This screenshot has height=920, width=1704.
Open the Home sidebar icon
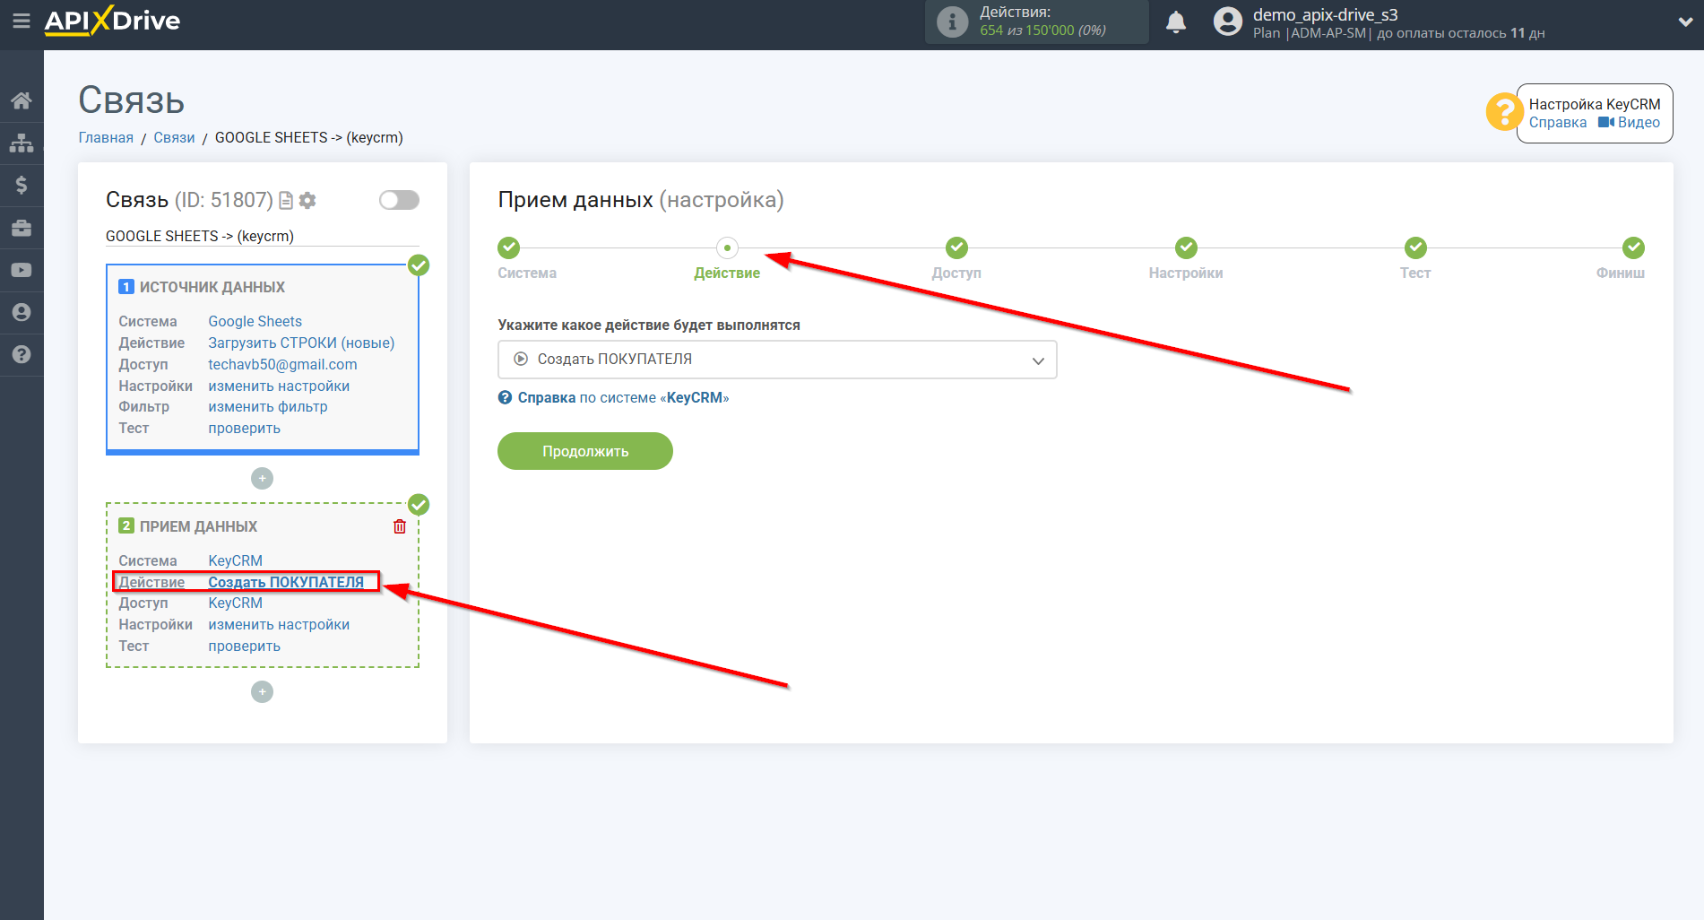click(x=22, y=100)
